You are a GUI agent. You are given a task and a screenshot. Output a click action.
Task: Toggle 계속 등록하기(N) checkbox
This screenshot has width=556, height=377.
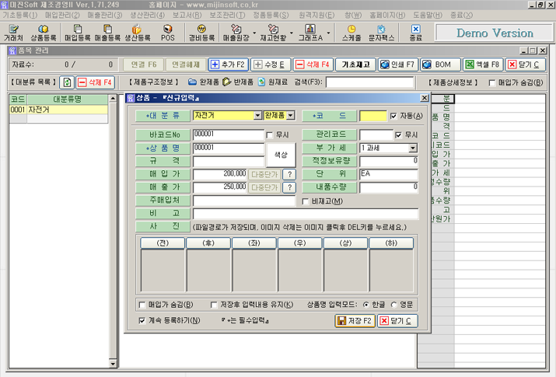(x=142, y=321)
